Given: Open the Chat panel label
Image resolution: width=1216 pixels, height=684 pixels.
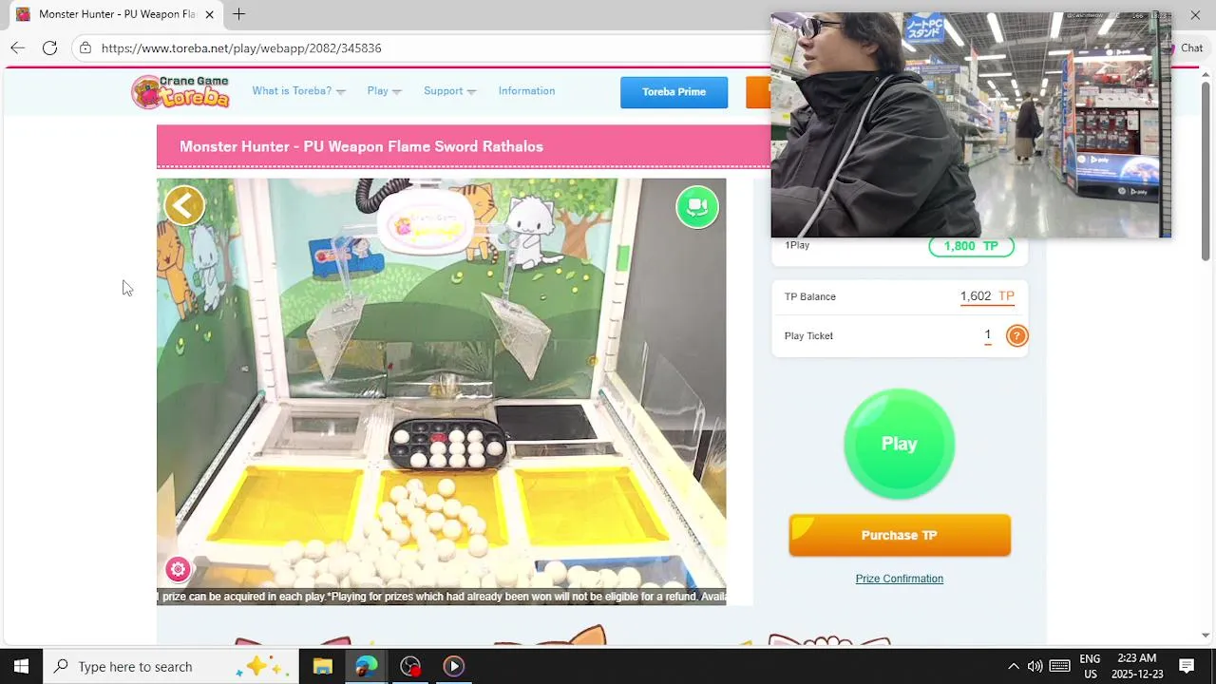Looking at the screenshot, I should (x=1191, y=47).
